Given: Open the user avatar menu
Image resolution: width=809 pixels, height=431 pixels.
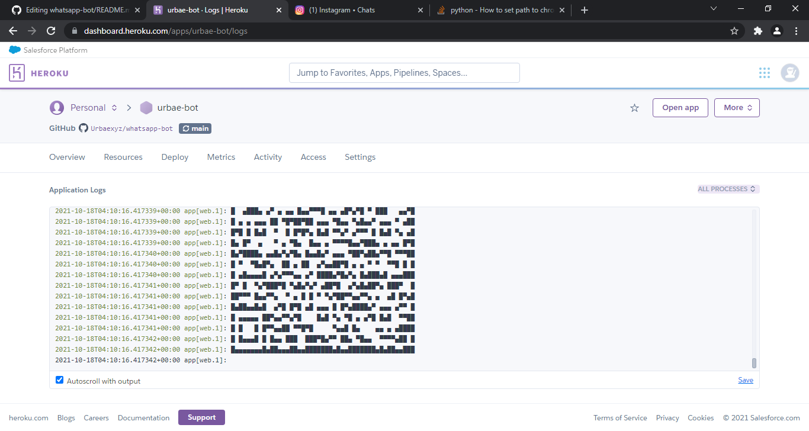Looking at the screenshot, I should 789,73.
